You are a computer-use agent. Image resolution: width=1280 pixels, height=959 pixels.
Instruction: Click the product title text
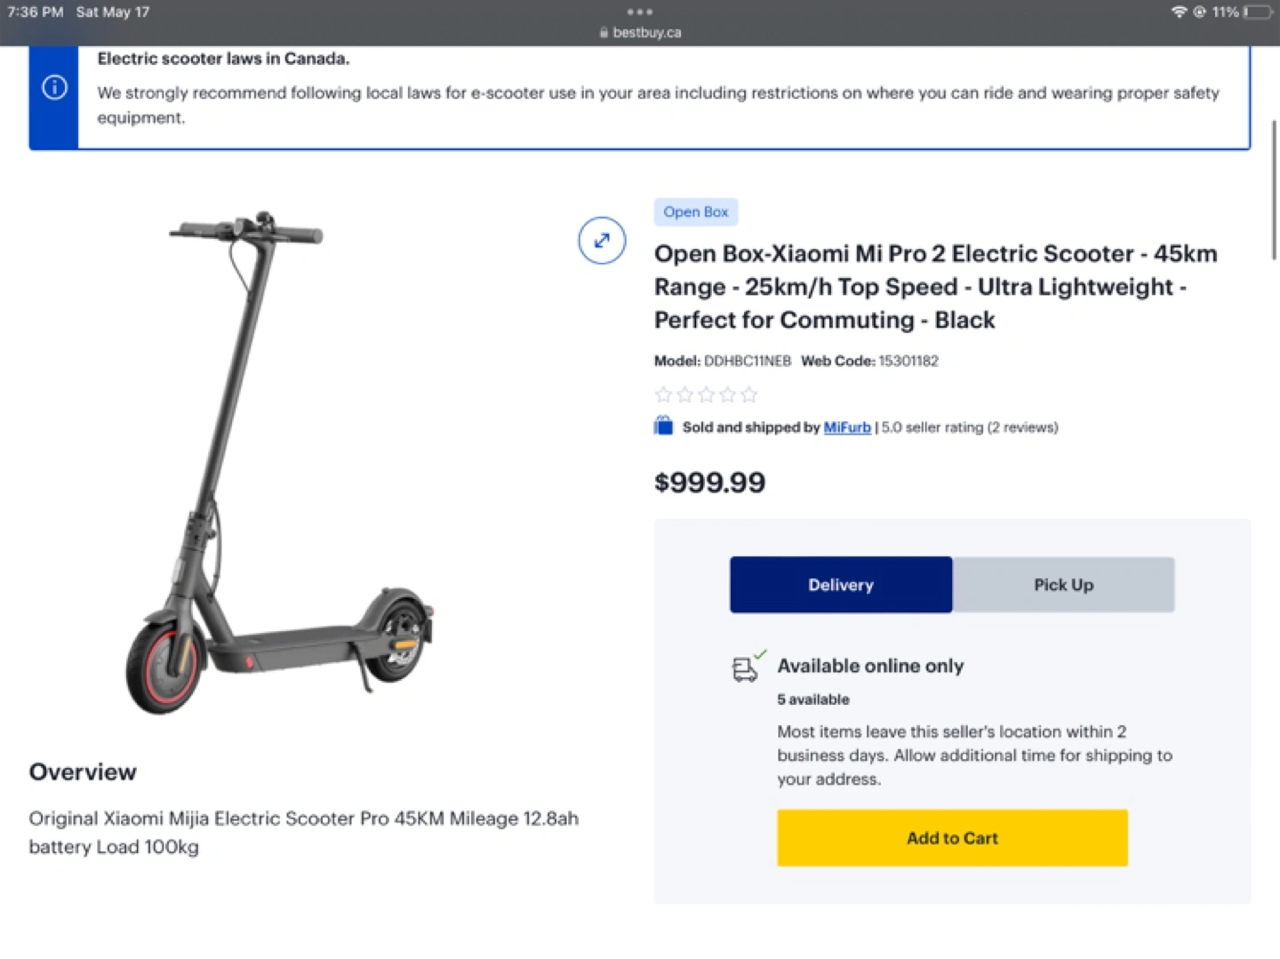[x=936, y=286]
